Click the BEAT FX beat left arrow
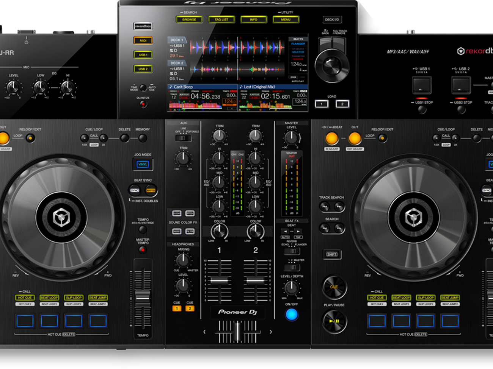The width and height of the screenshot is (493, 369). click(285, 231)
